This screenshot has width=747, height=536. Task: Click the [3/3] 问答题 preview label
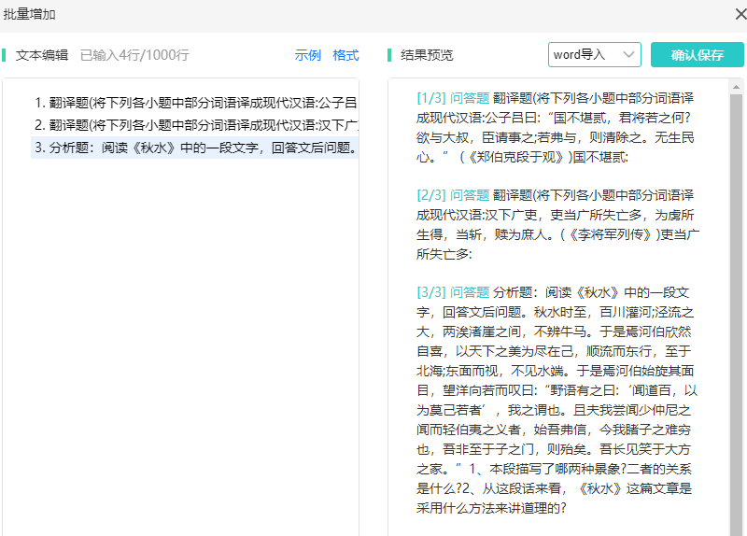(453, 292)
